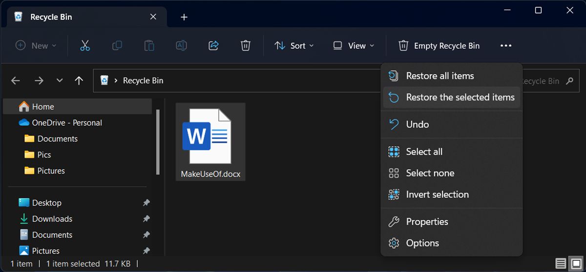Screen dimensions: 586x272
Task: Open the Sort dropdown
Action: [294, 45]
